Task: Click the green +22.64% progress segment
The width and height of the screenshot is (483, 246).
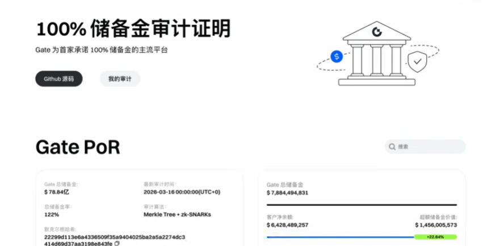Action: click(x=435, y=237)
